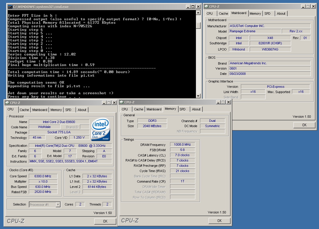
Task: Click Graphic Interface PCI-Express version value
Action: (276, 86)
